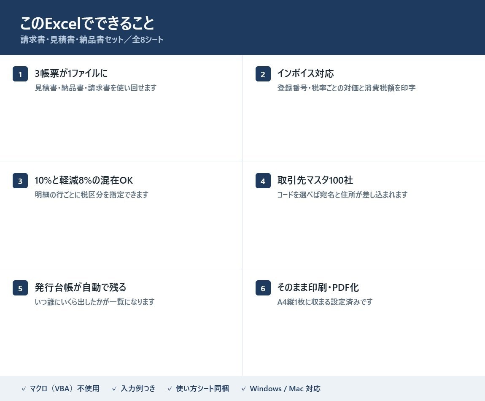Select heading 取引先マスタ100社
Image resolution: width=485 pixels, height=401 pixels.
click(315, 180)
